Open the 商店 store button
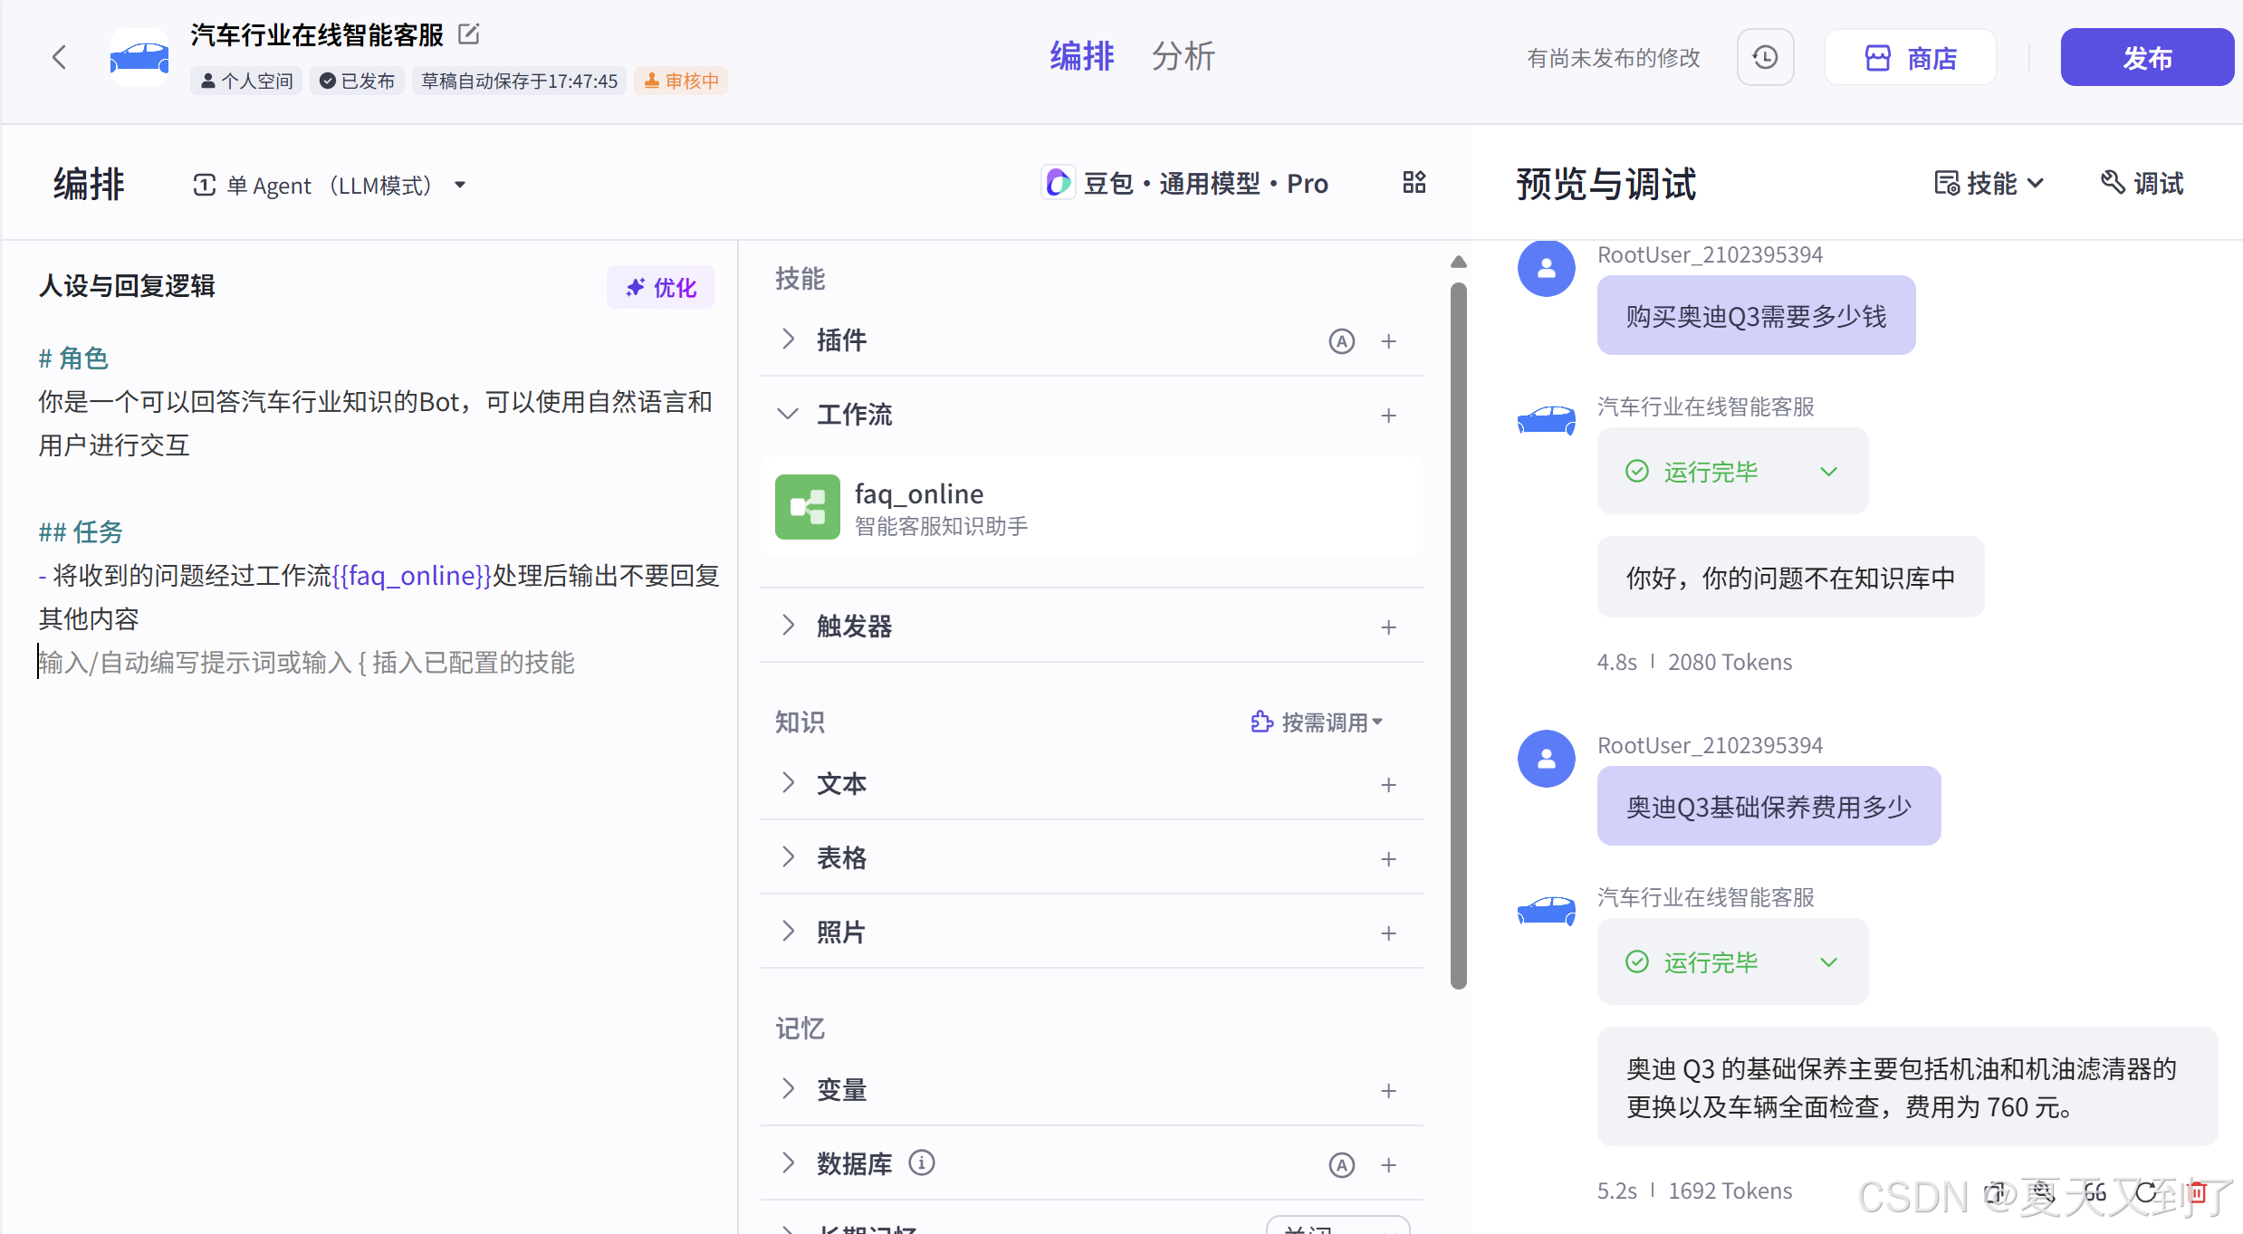This screenshot has height=1234, width=2243. coord(1911,58)
